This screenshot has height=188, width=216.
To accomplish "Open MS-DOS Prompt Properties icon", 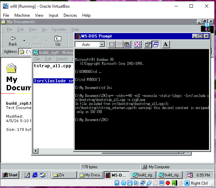I will (147, 44).
